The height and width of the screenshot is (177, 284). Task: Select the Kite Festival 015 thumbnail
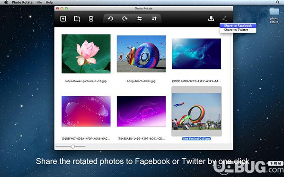(196, 111)
